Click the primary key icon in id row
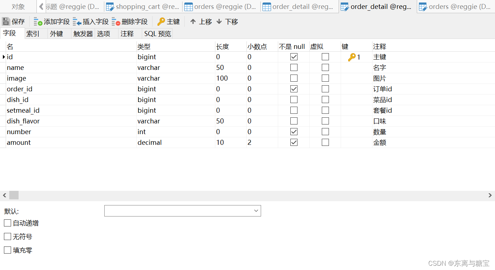The width and height of the screenshot is (495, 270). click(x=352, y=57)
